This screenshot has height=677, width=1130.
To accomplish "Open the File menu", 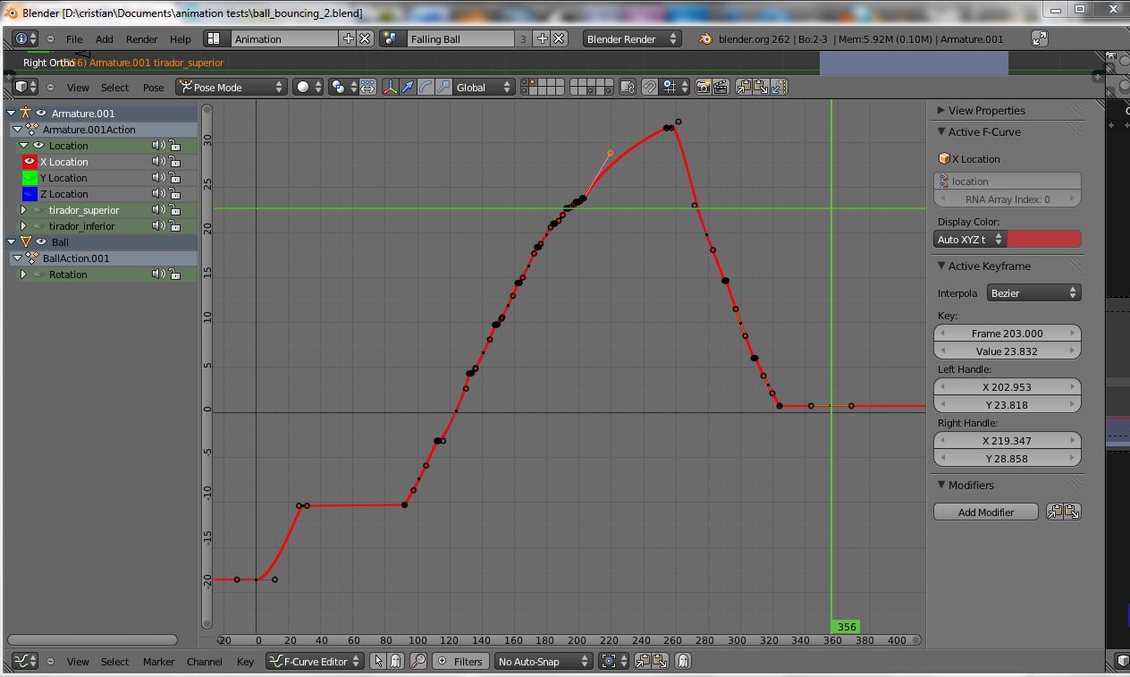I will [x=74, y=38].
